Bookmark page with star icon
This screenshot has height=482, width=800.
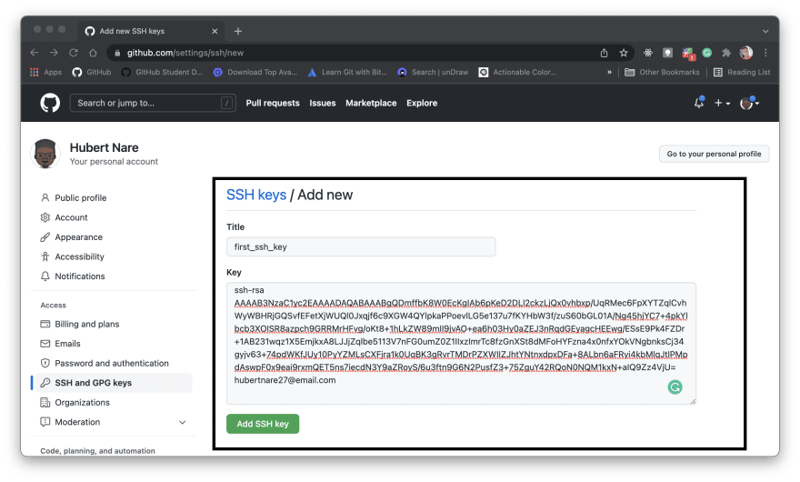(624, 53)
